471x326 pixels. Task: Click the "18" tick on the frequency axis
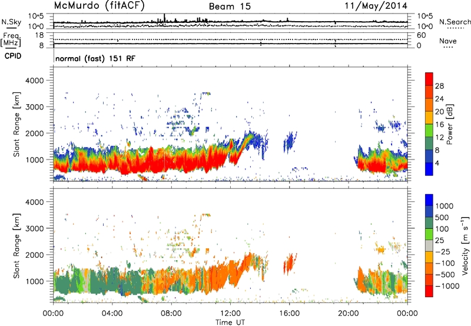coord(39,35)
